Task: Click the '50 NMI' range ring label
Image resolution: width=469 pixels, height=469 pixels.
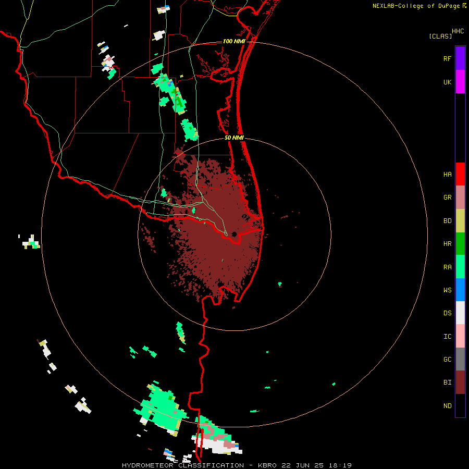Action: (234, 138)
